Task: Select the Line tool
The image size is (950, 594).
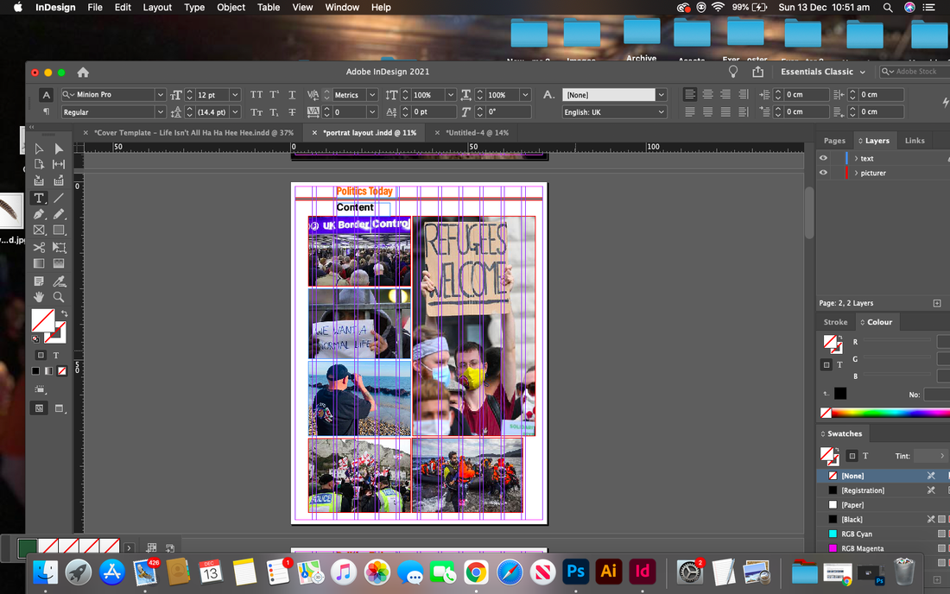Action: 59,198
